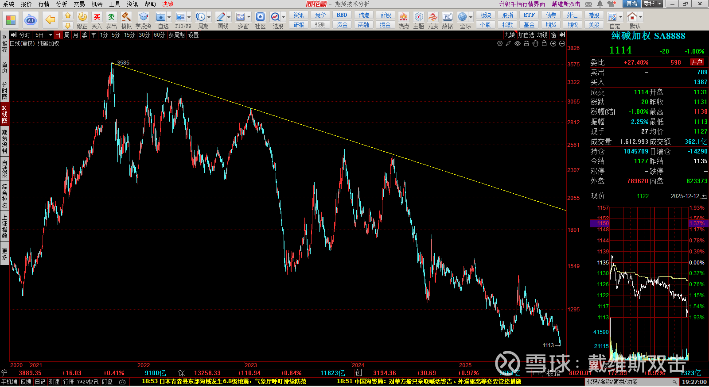Toggle the 均线 moving average display
The image size is (709, 387).
[542, 35]
